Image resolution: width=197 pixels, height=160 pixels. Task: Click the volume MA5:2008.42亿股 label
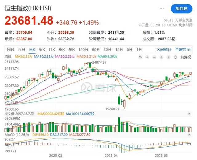(x=51, y=114)
